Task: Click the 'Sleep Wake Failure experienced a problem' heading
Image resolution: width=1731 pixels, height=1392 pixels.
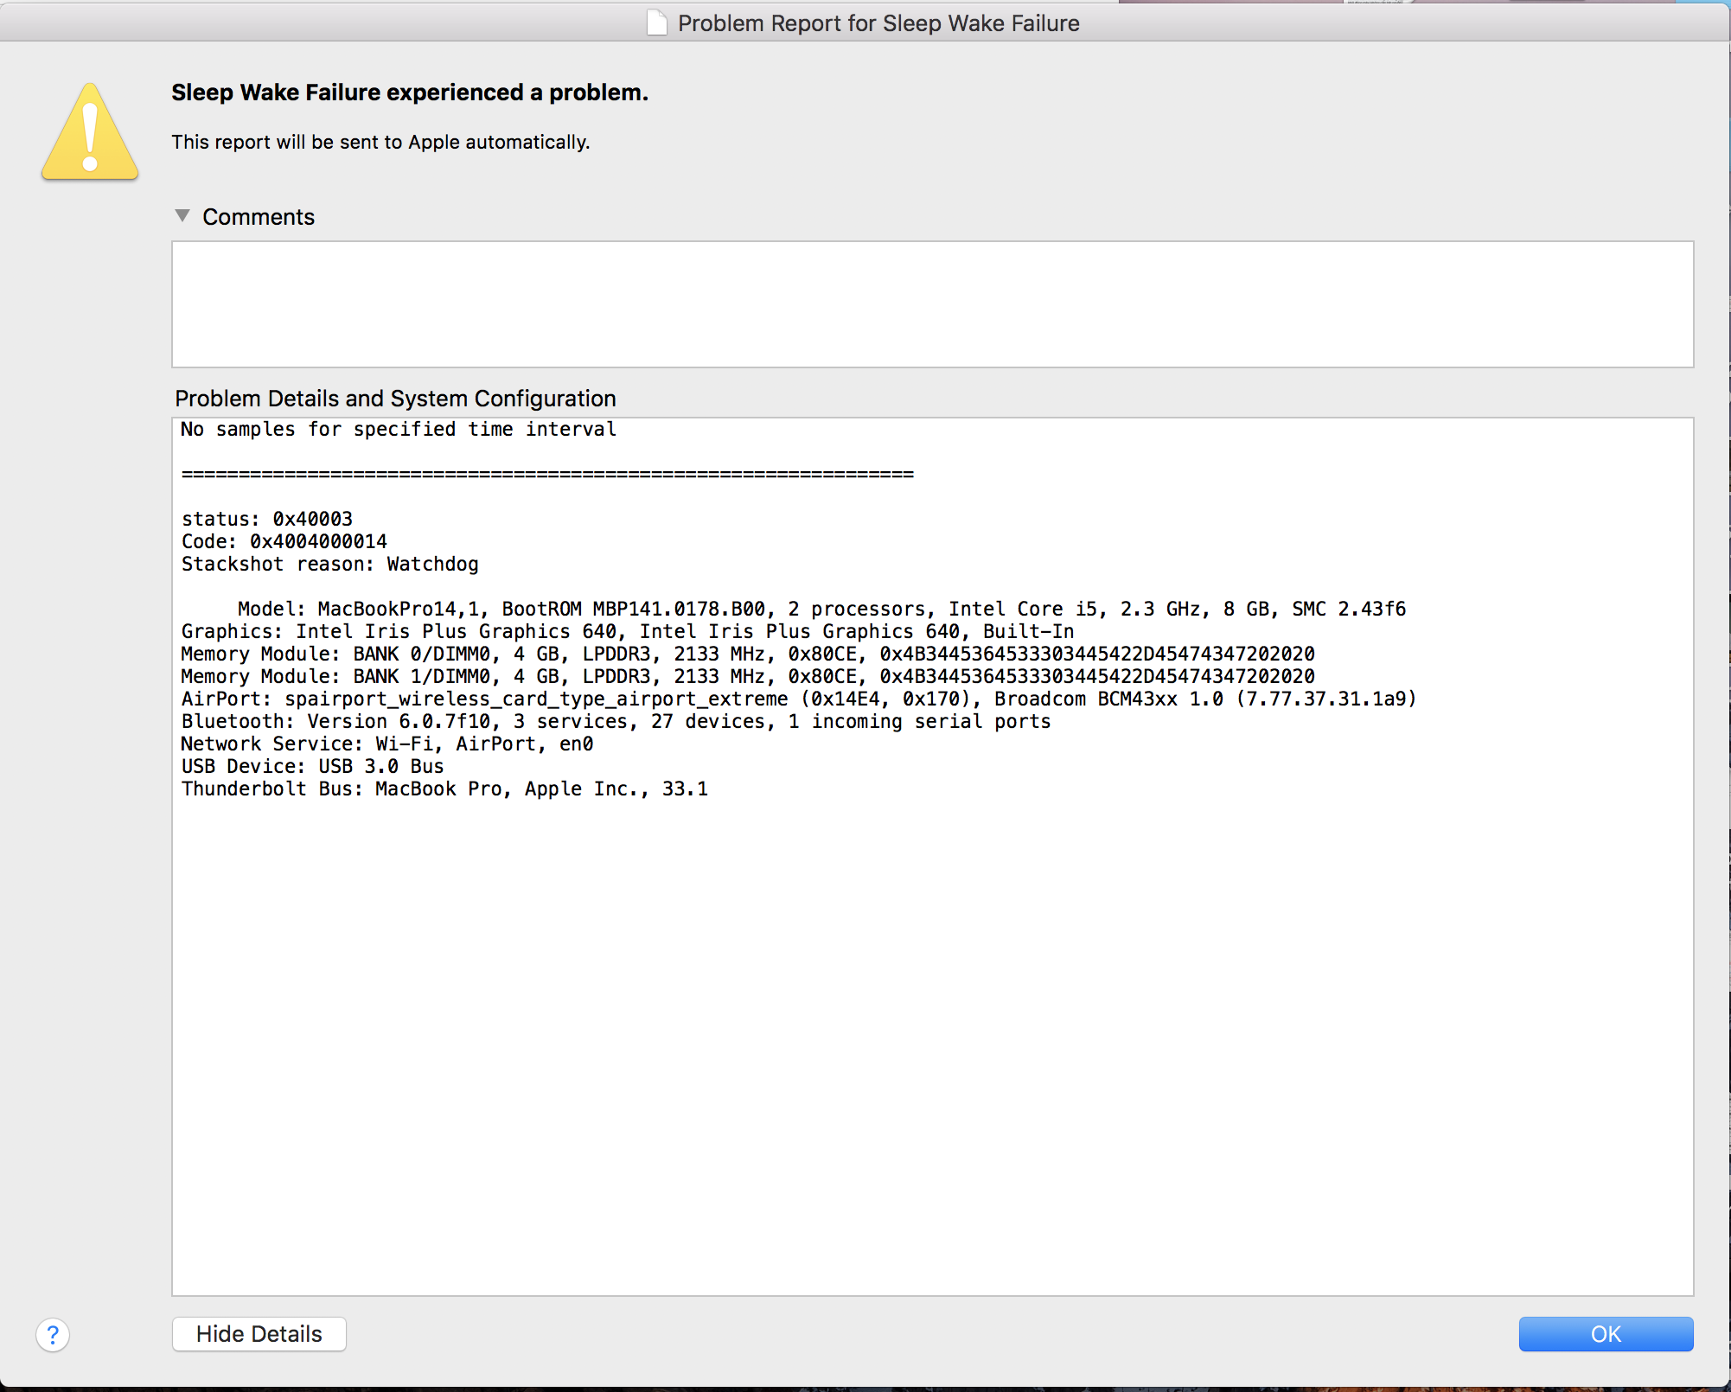Action: [x=410, y=93]
